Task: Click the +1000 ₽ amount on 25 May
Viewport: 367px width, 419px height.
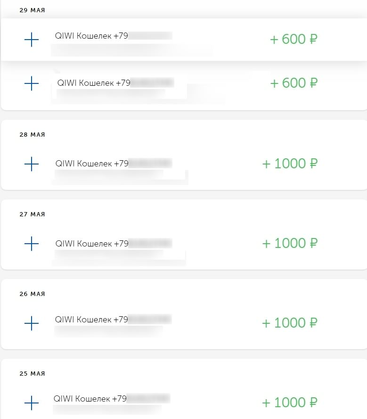Action: [290, 403]
